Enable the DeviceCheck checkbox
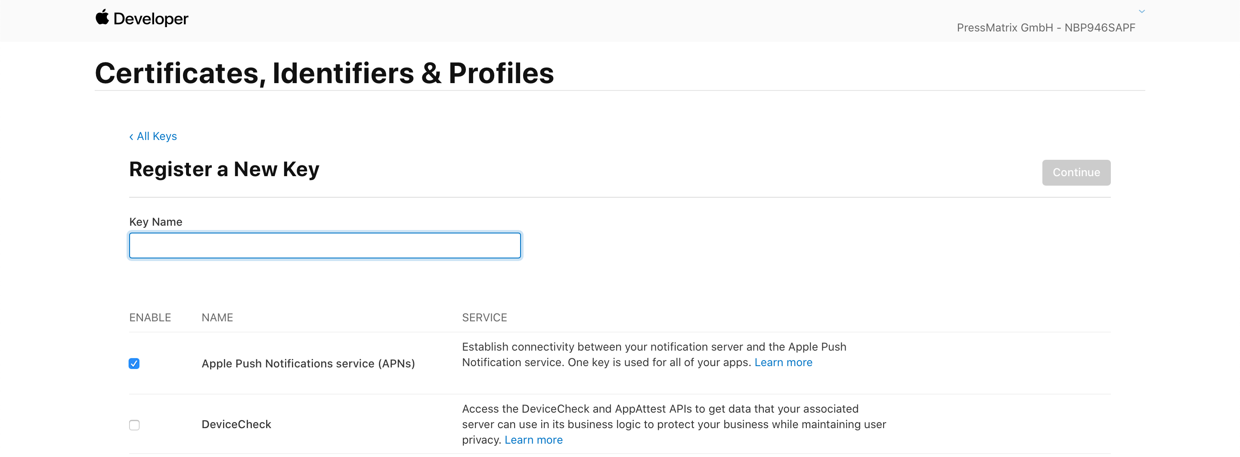This screenshot has height=457, width=1240. [x=134, y=425]
